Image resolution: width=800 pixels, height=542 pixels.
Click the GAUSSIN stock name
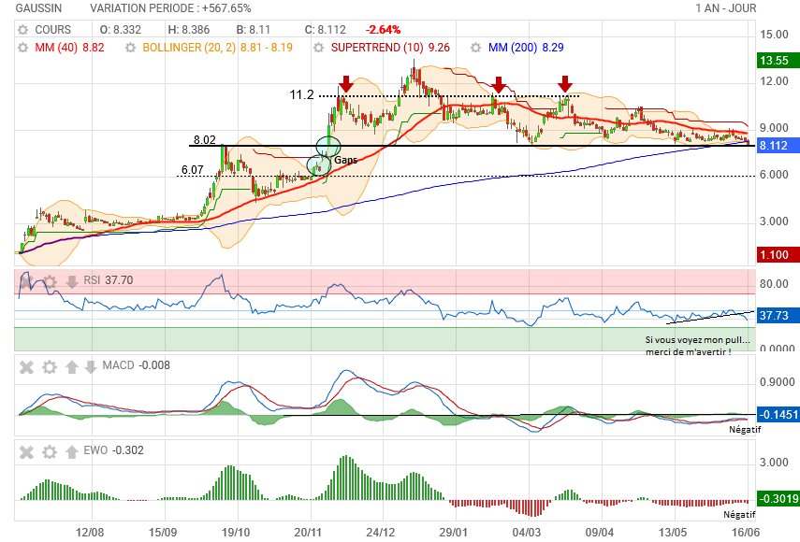38,8
